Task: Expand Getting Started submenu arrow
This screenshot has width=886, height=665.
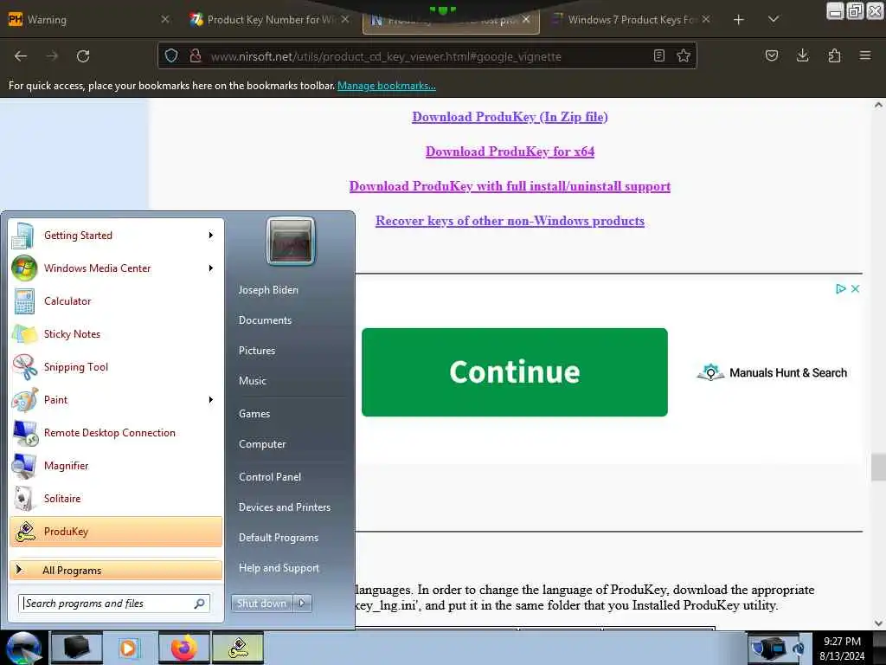Action: pos(211,236)
